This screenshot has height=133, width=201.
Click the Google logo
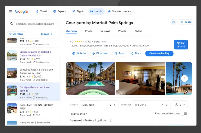[21, 11]
